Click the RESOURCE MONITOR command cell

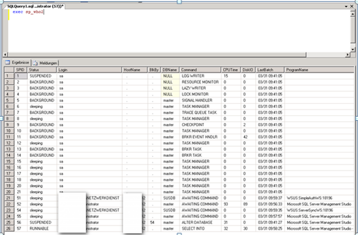pyautogui.click(x=200, y=82)
